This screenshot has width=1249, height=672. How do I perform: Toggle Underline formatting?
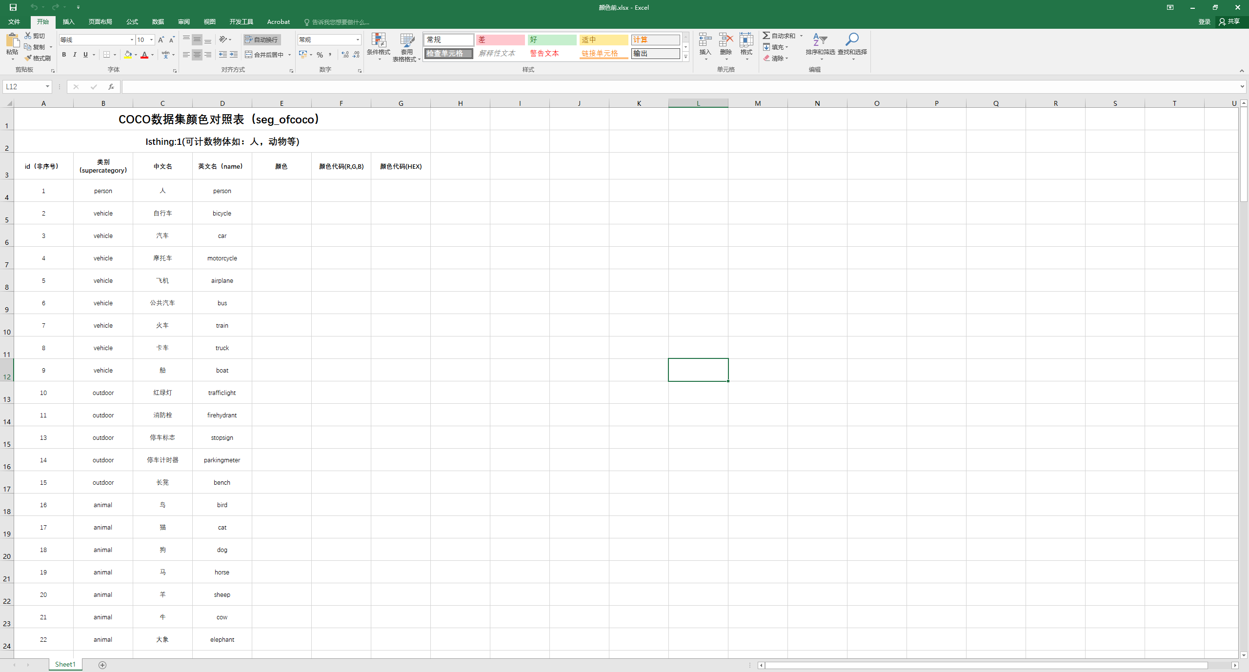click(85, 55)
